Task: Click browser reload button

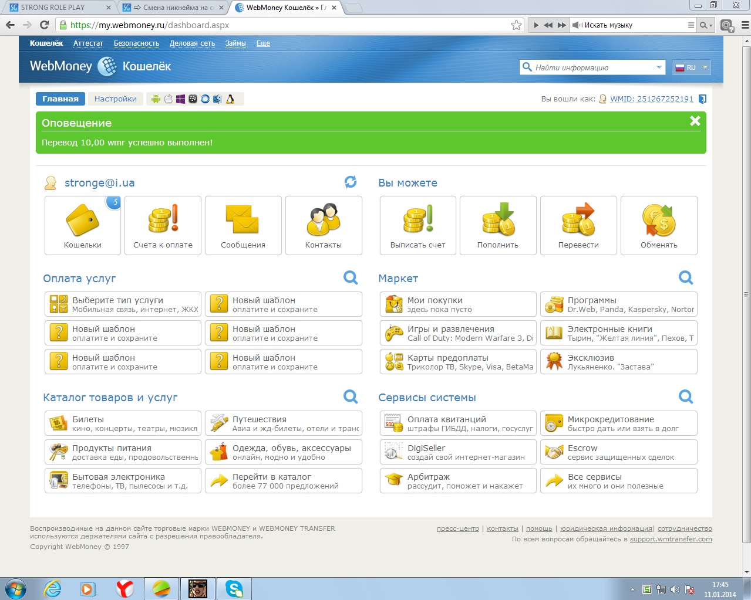Action: tap(44, 25)
